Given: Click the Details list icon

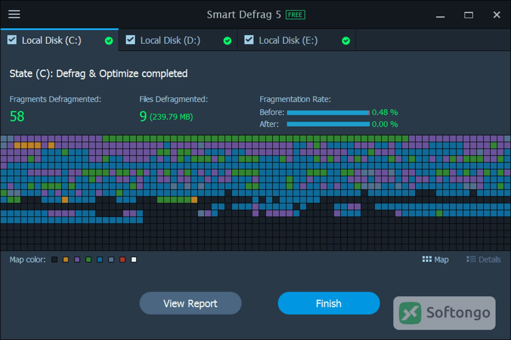Looking at the screenshot, I should coord(471,259).
